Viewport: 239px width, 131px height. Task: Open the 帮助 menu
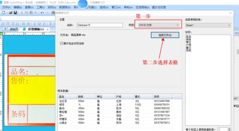(x=128, y=7)
